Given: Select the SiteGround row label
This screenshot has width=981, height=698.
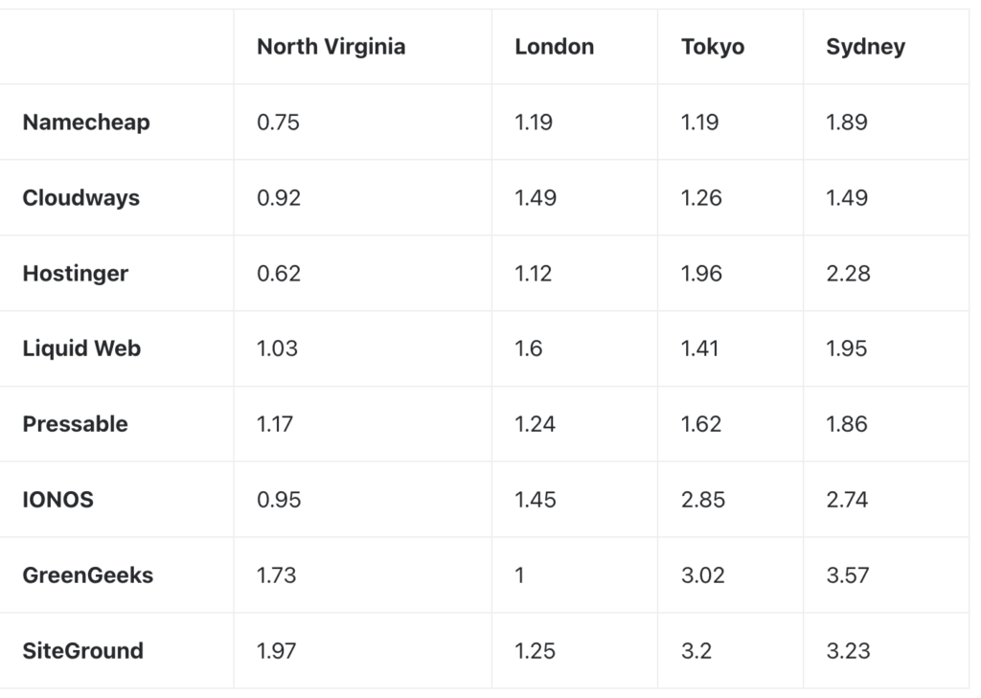Looking at the screenshot, I should [83, 651].
